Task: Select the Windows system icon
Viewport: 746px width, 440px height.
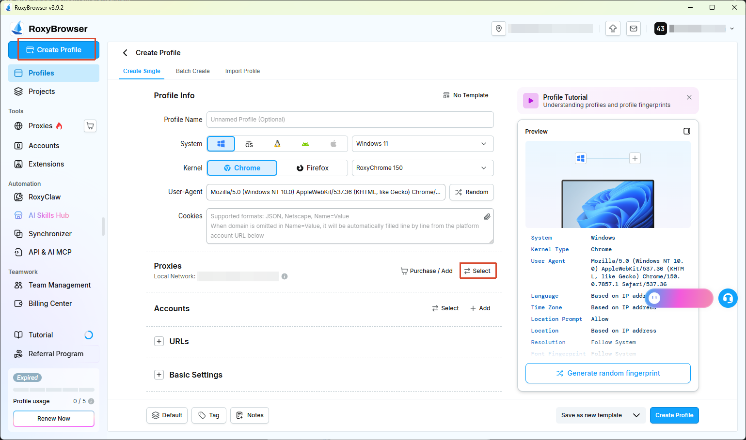Action: pos(221,144)
